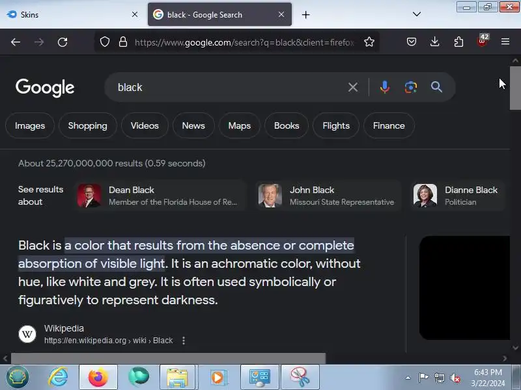The width and height of the screenshot is (521, 390).
Task: Click John Black's portrait thumbnail
Action: 270,196
